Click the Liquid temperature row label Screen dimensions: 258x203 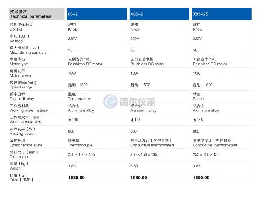point(26,143)
